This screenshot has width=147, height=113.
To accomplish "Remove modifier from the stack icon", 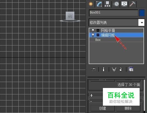I will (x=121, y=69).
